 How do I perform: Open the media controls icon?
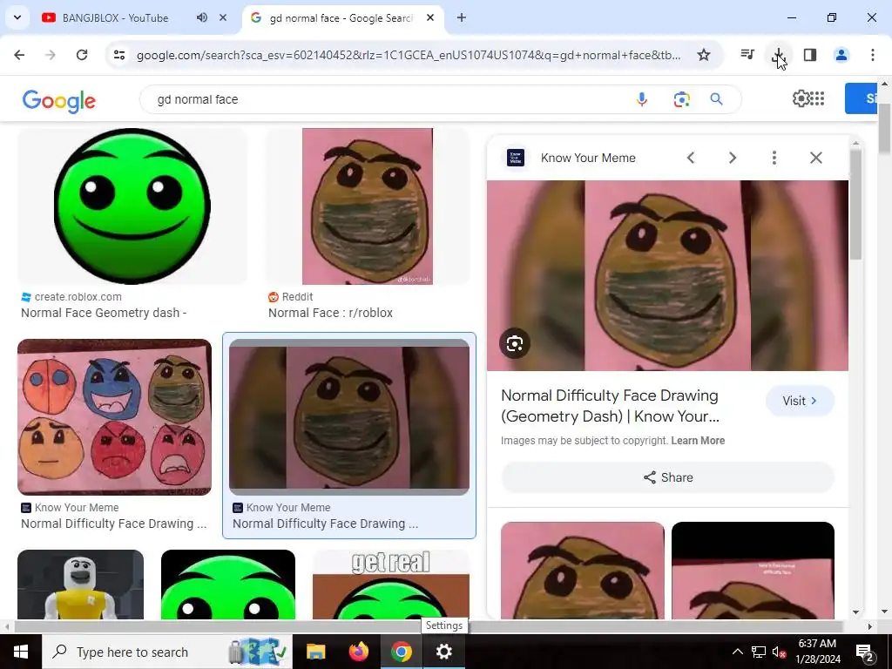[x=747, y=55]
